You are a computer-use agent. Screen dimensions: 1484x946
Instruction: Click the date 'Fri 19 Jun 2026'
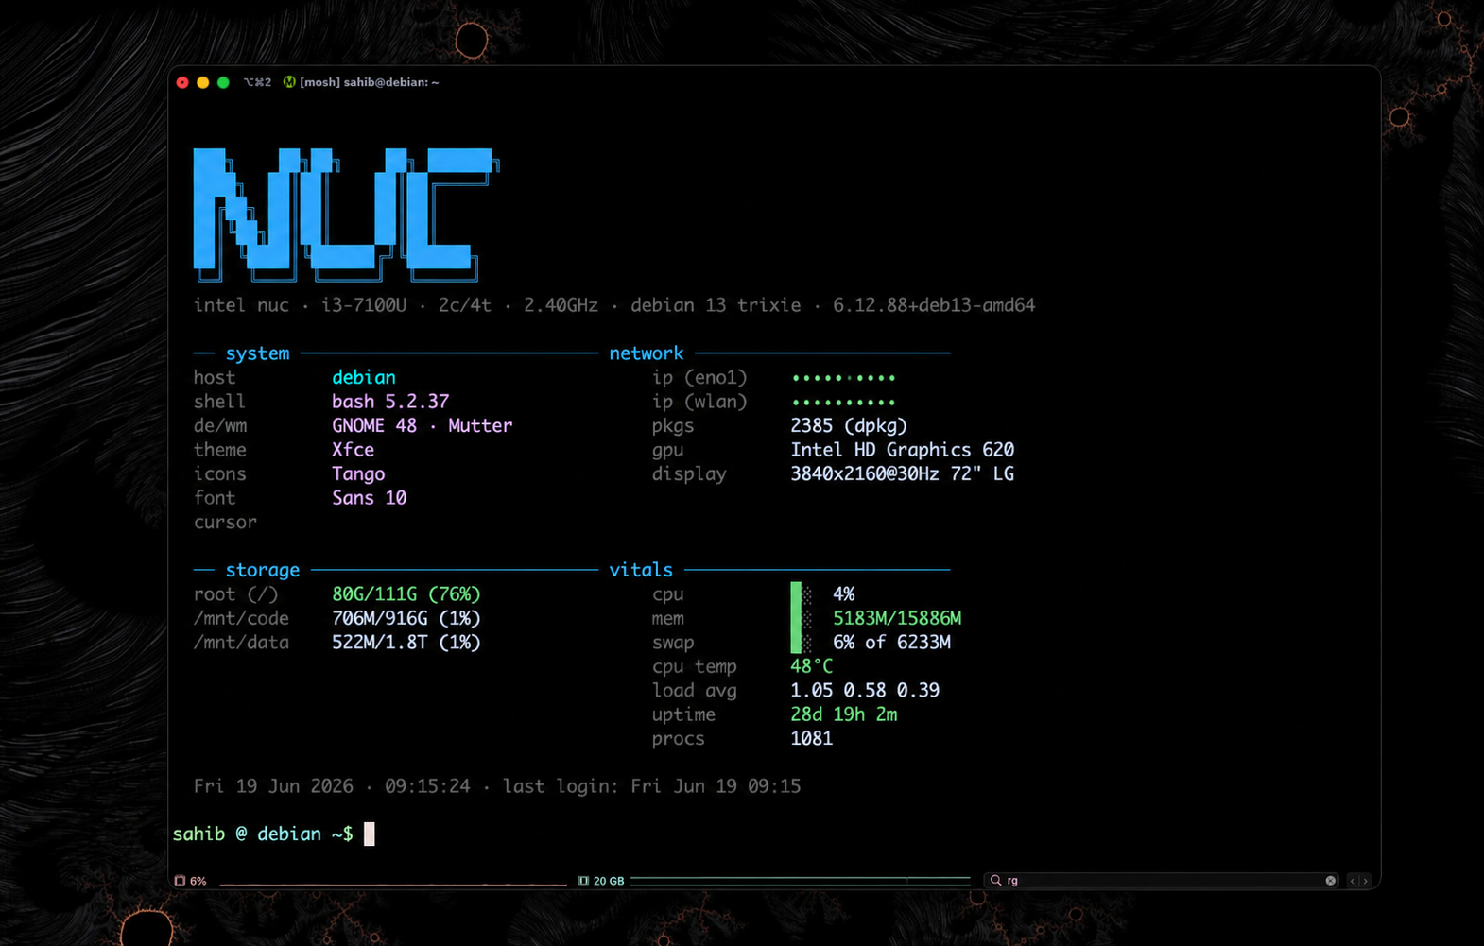(x=273, y=786)
